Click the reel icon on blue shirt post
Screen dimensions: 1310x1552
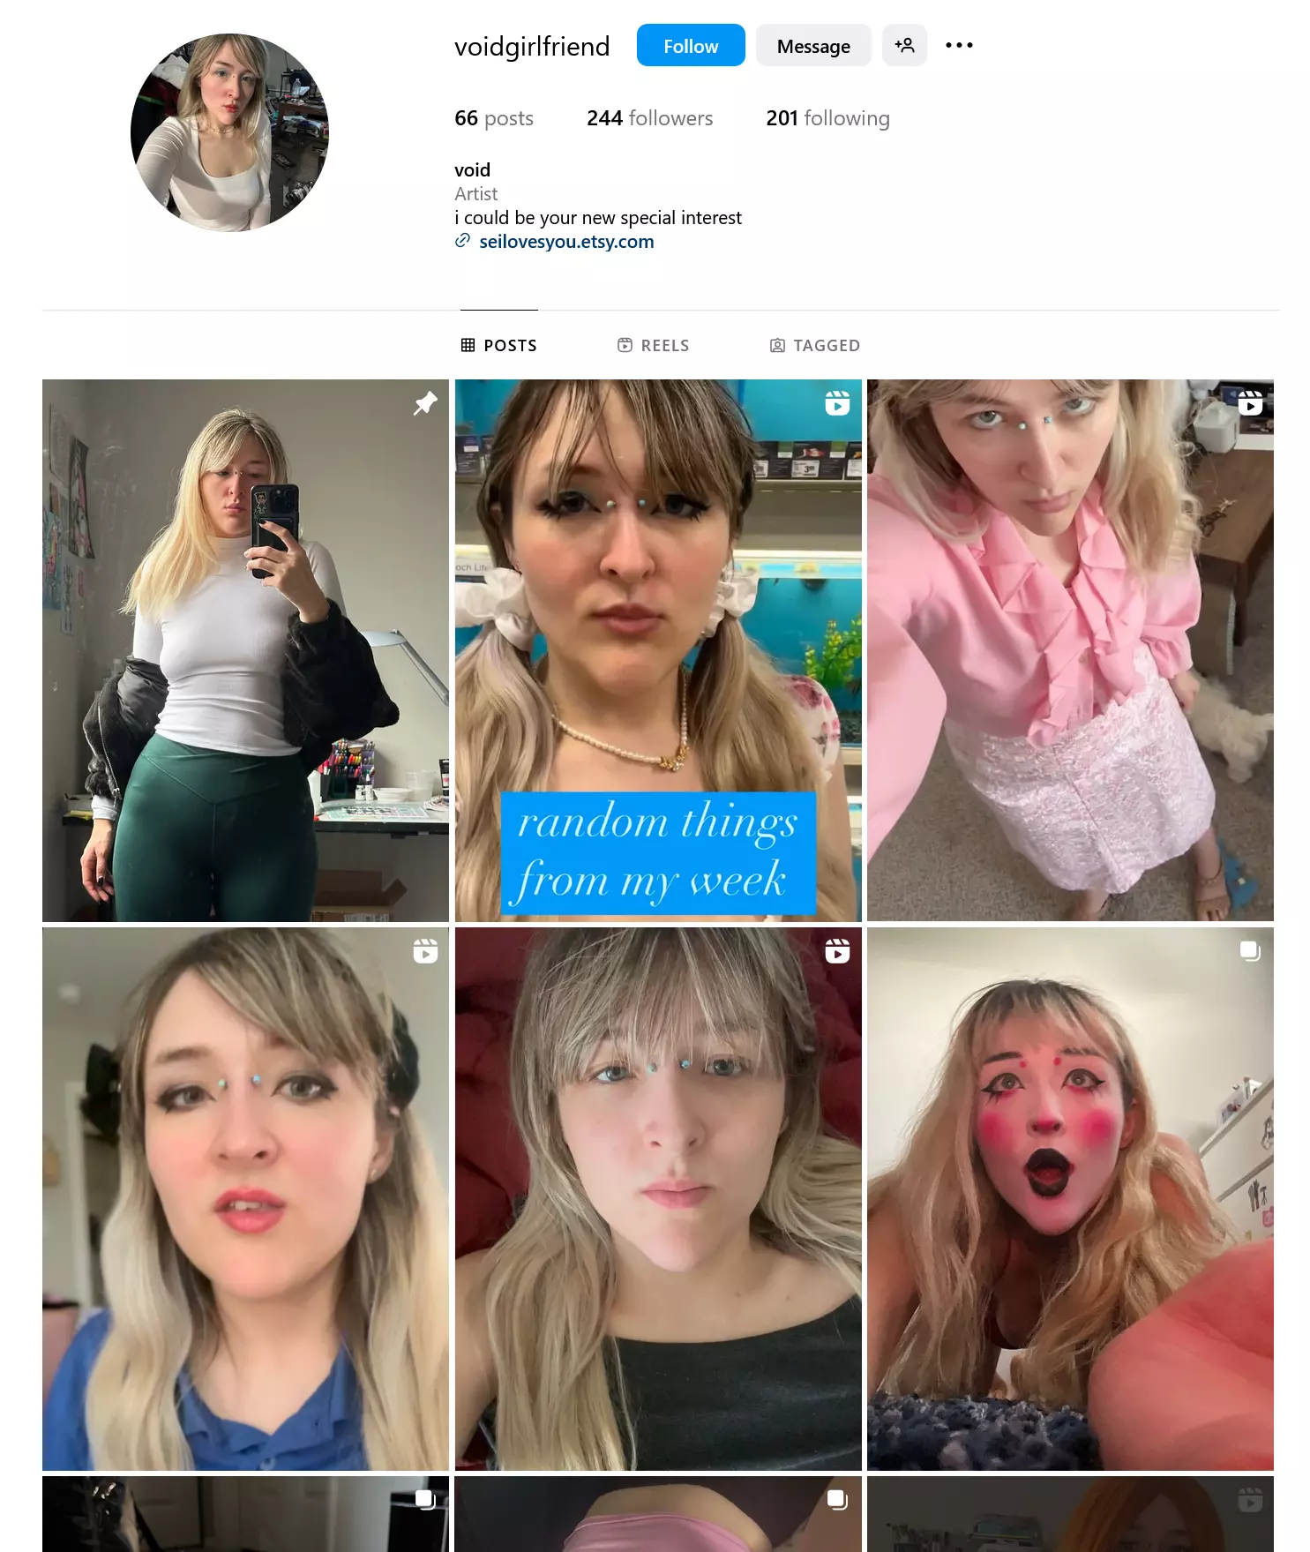(425, 951)
